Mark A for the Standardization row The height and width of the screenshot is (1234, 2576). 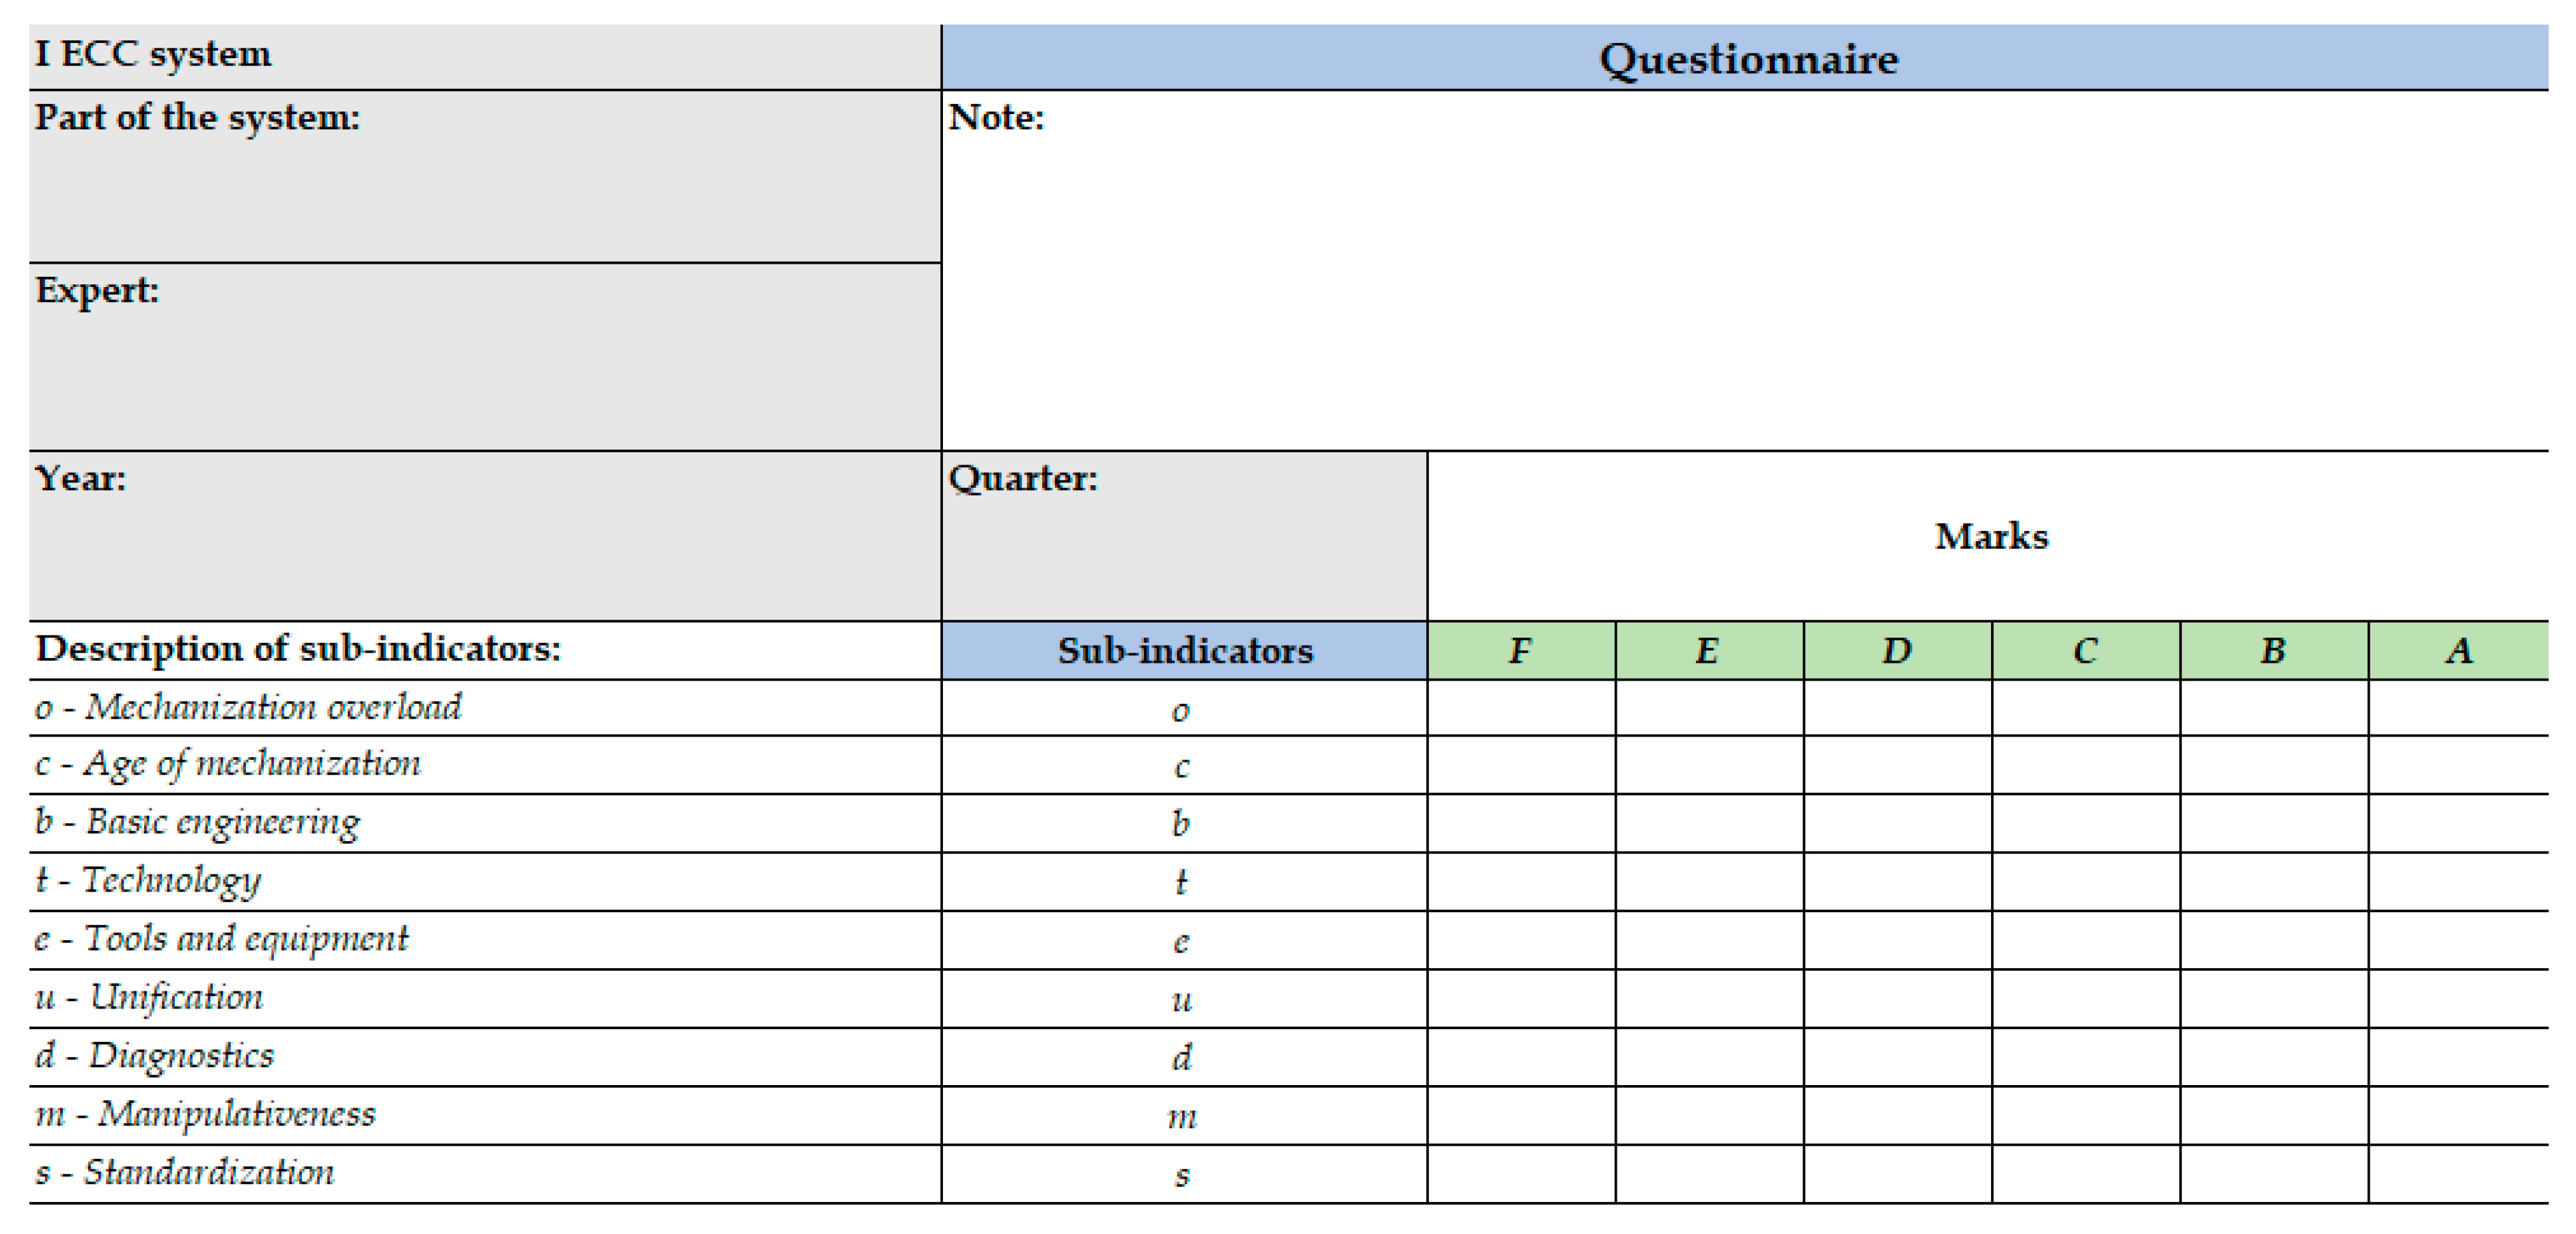[x=2458, y=1174]
